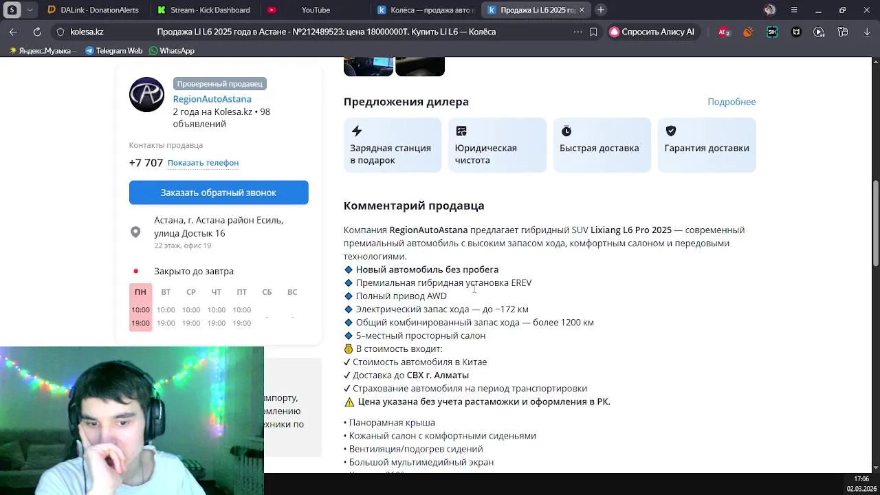Click Показать телефон link
Image resolution: width=880 pixels, height=495 pixels.
point(203,163)
